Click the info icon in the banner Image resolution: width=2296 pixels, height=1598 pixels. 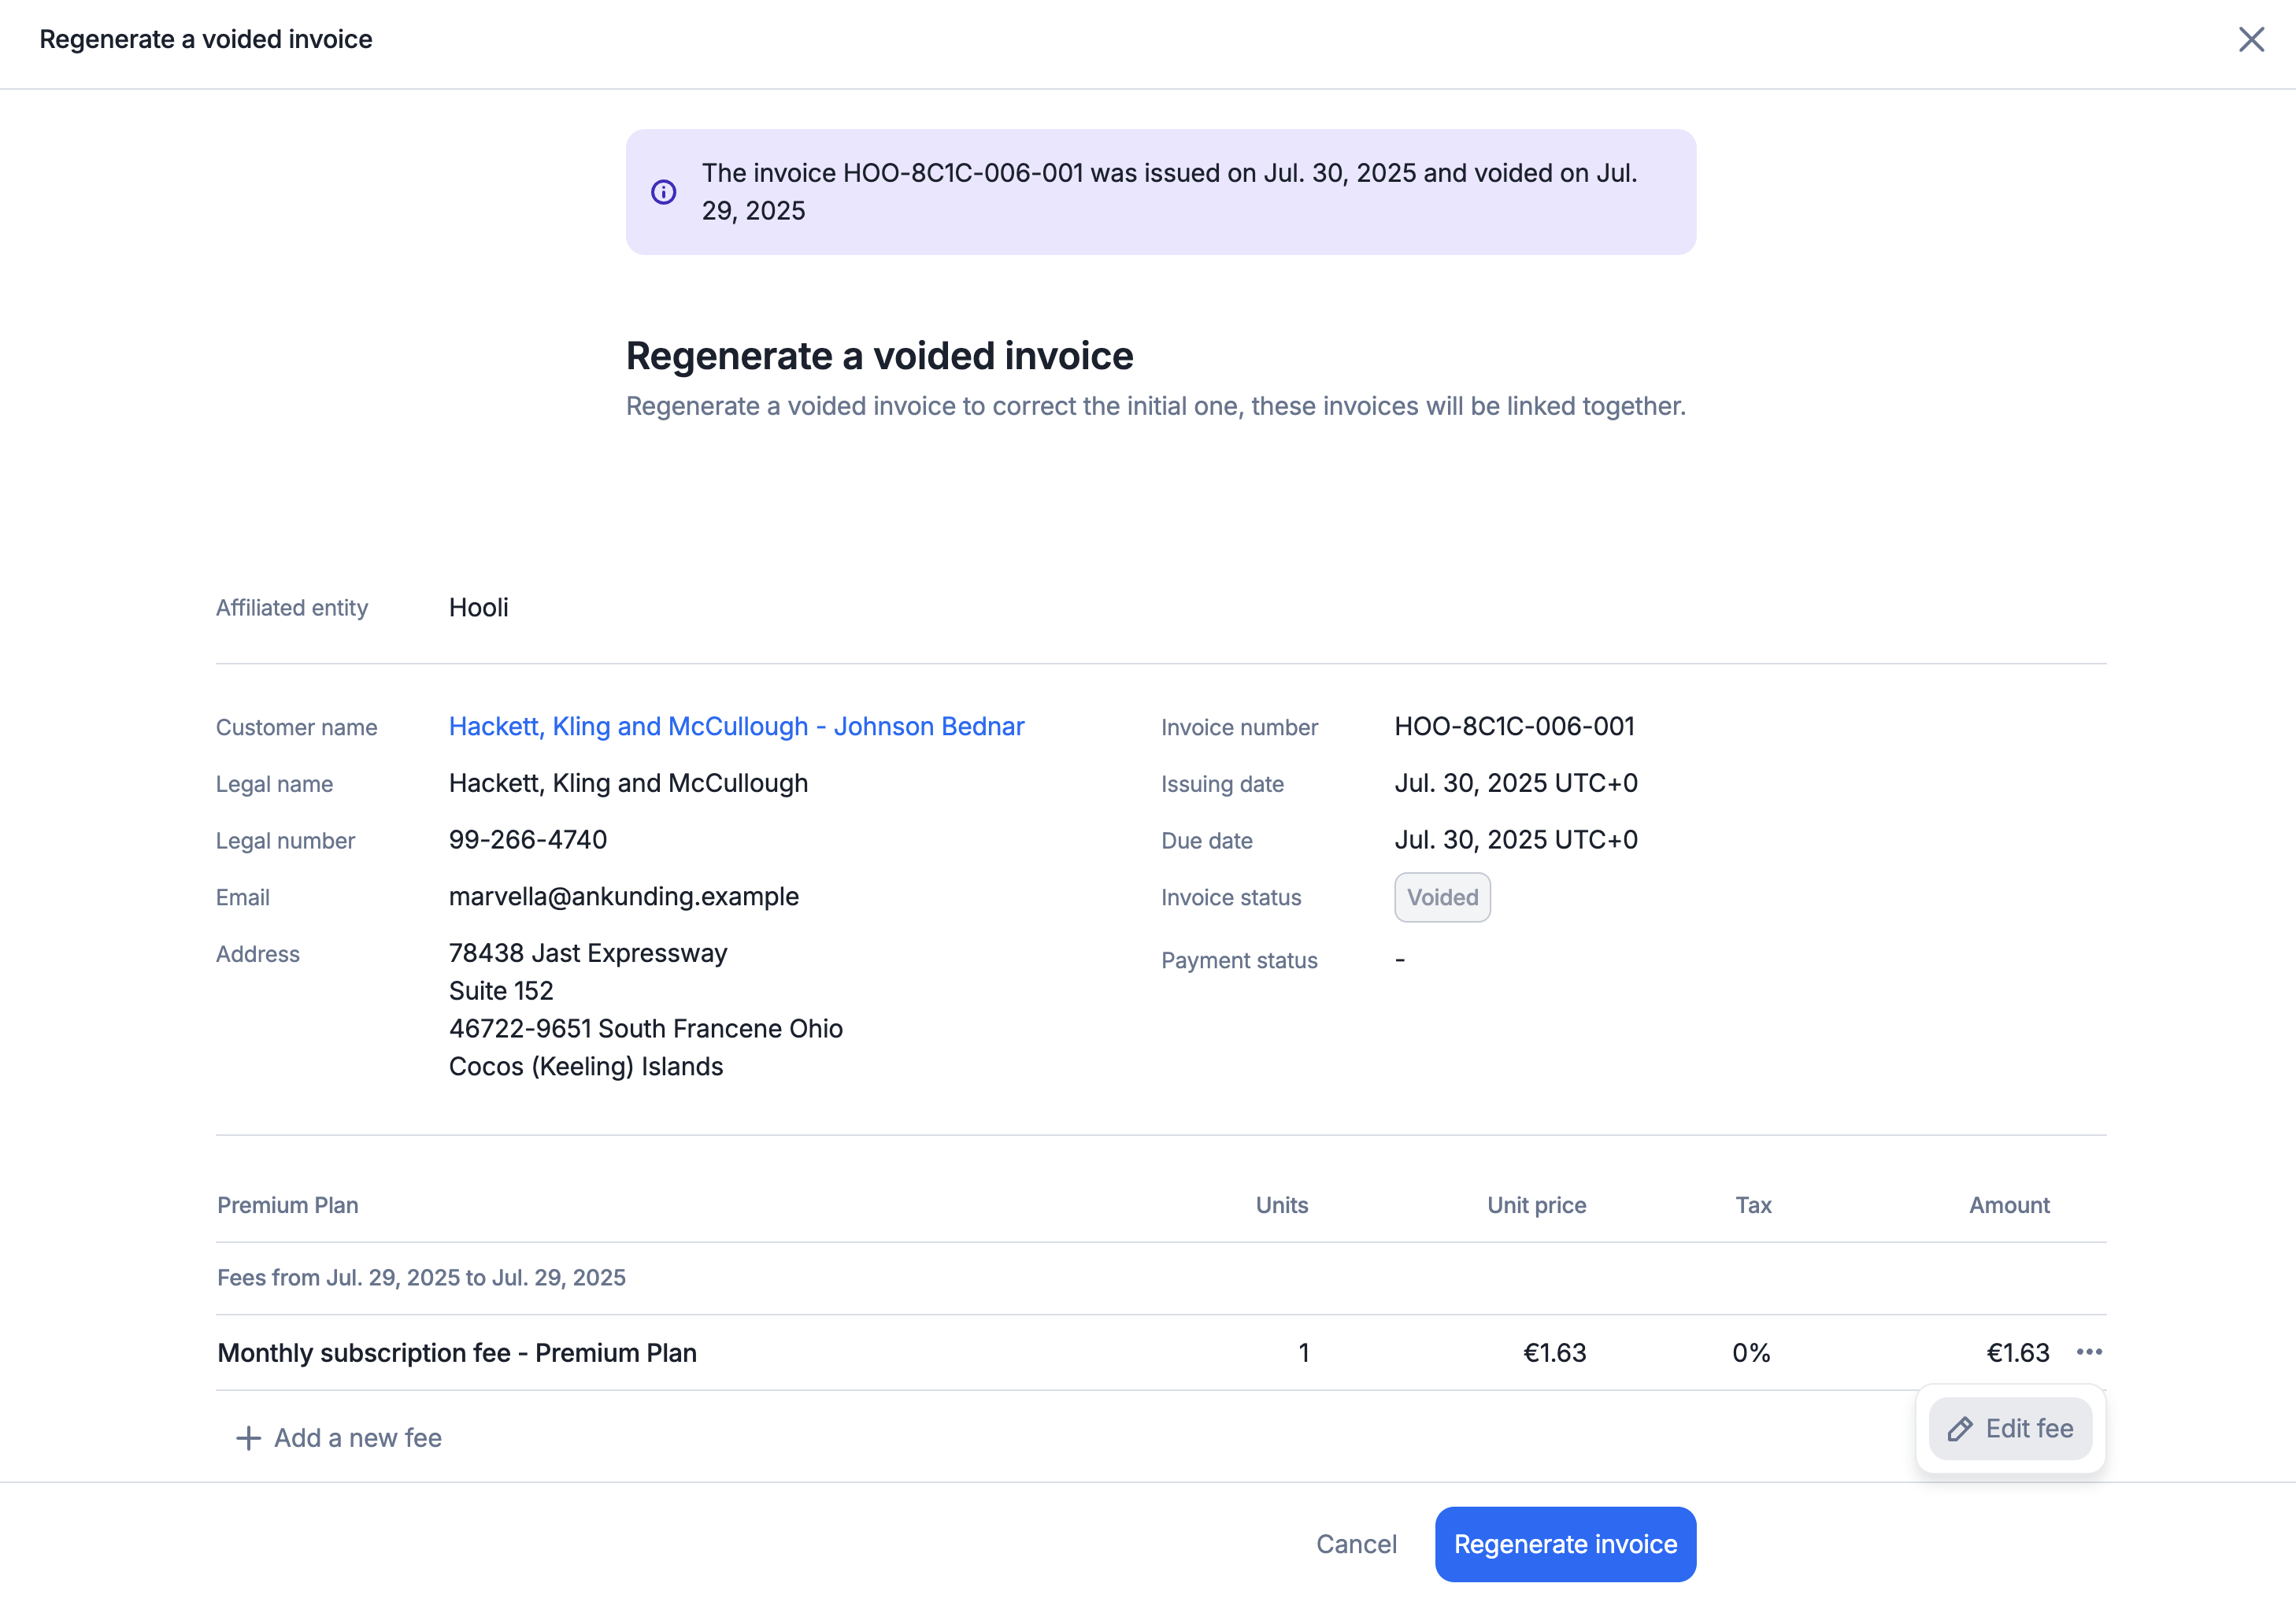click(663, 192)
